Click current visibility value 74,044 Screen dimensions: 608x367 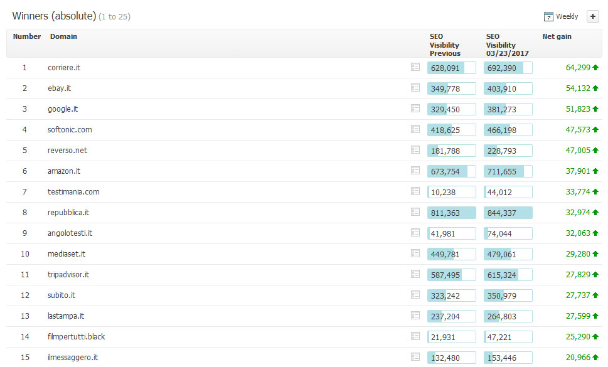coord(499,233)
